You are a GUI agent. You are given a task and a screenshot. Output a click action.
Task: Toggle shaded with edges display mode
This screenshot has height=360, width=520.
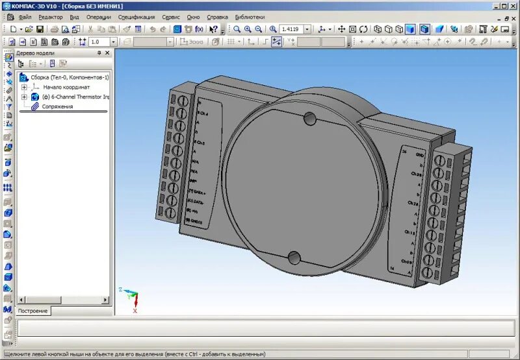(x=425, y=29)
